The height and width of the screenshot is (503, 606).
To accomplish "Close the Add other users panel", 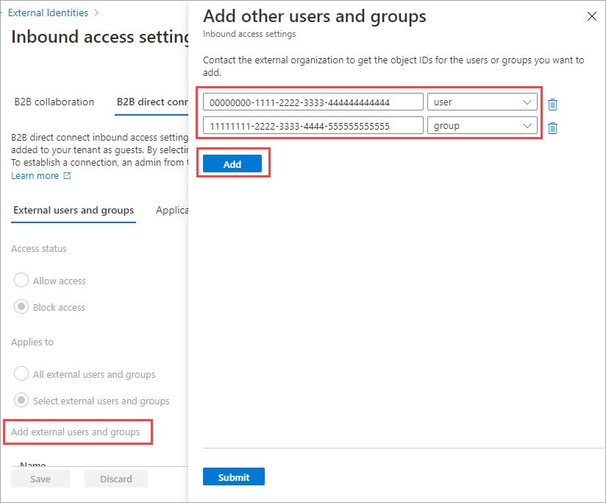I will pos(591,16).
